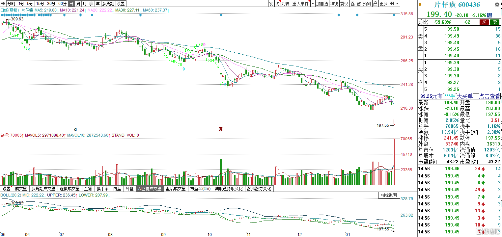The width and height of the screenshot is (502, 237).
Task: Click 窗 window button
Action: click(359, 4)
